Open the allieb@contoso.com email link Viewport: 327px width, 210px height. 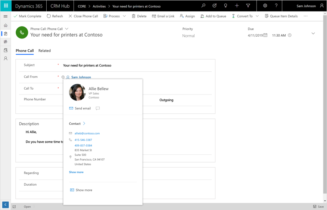click(87, 133)
